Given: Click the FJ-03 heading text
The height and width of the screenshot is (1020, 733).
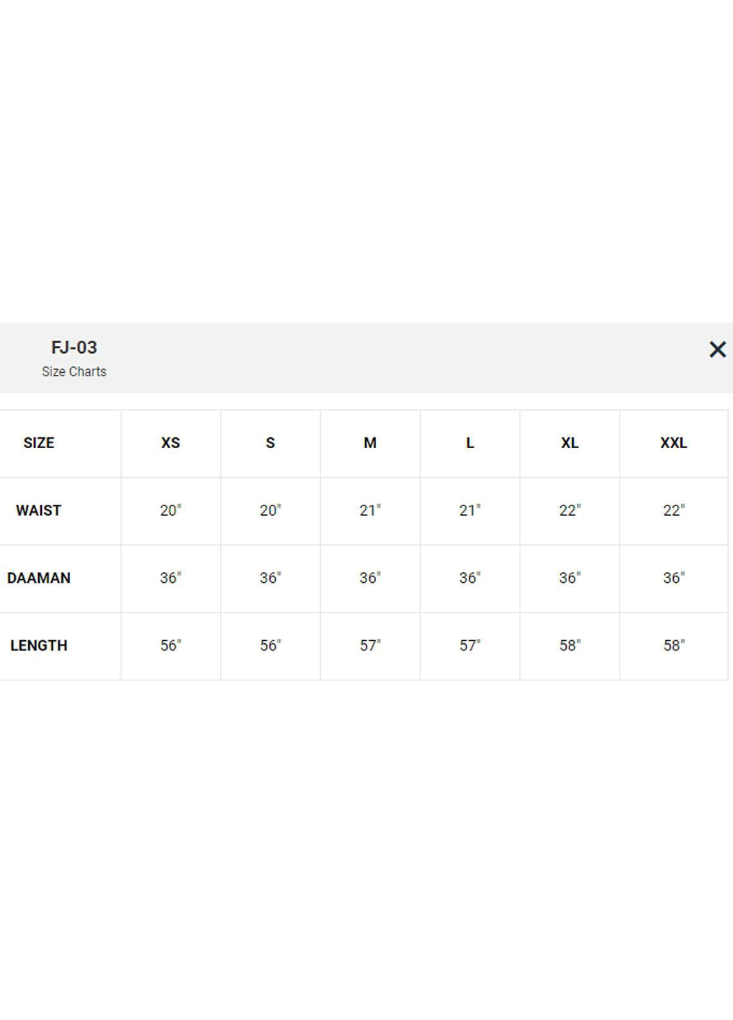Looking at the screenshot, I should [x=74, y=348].
